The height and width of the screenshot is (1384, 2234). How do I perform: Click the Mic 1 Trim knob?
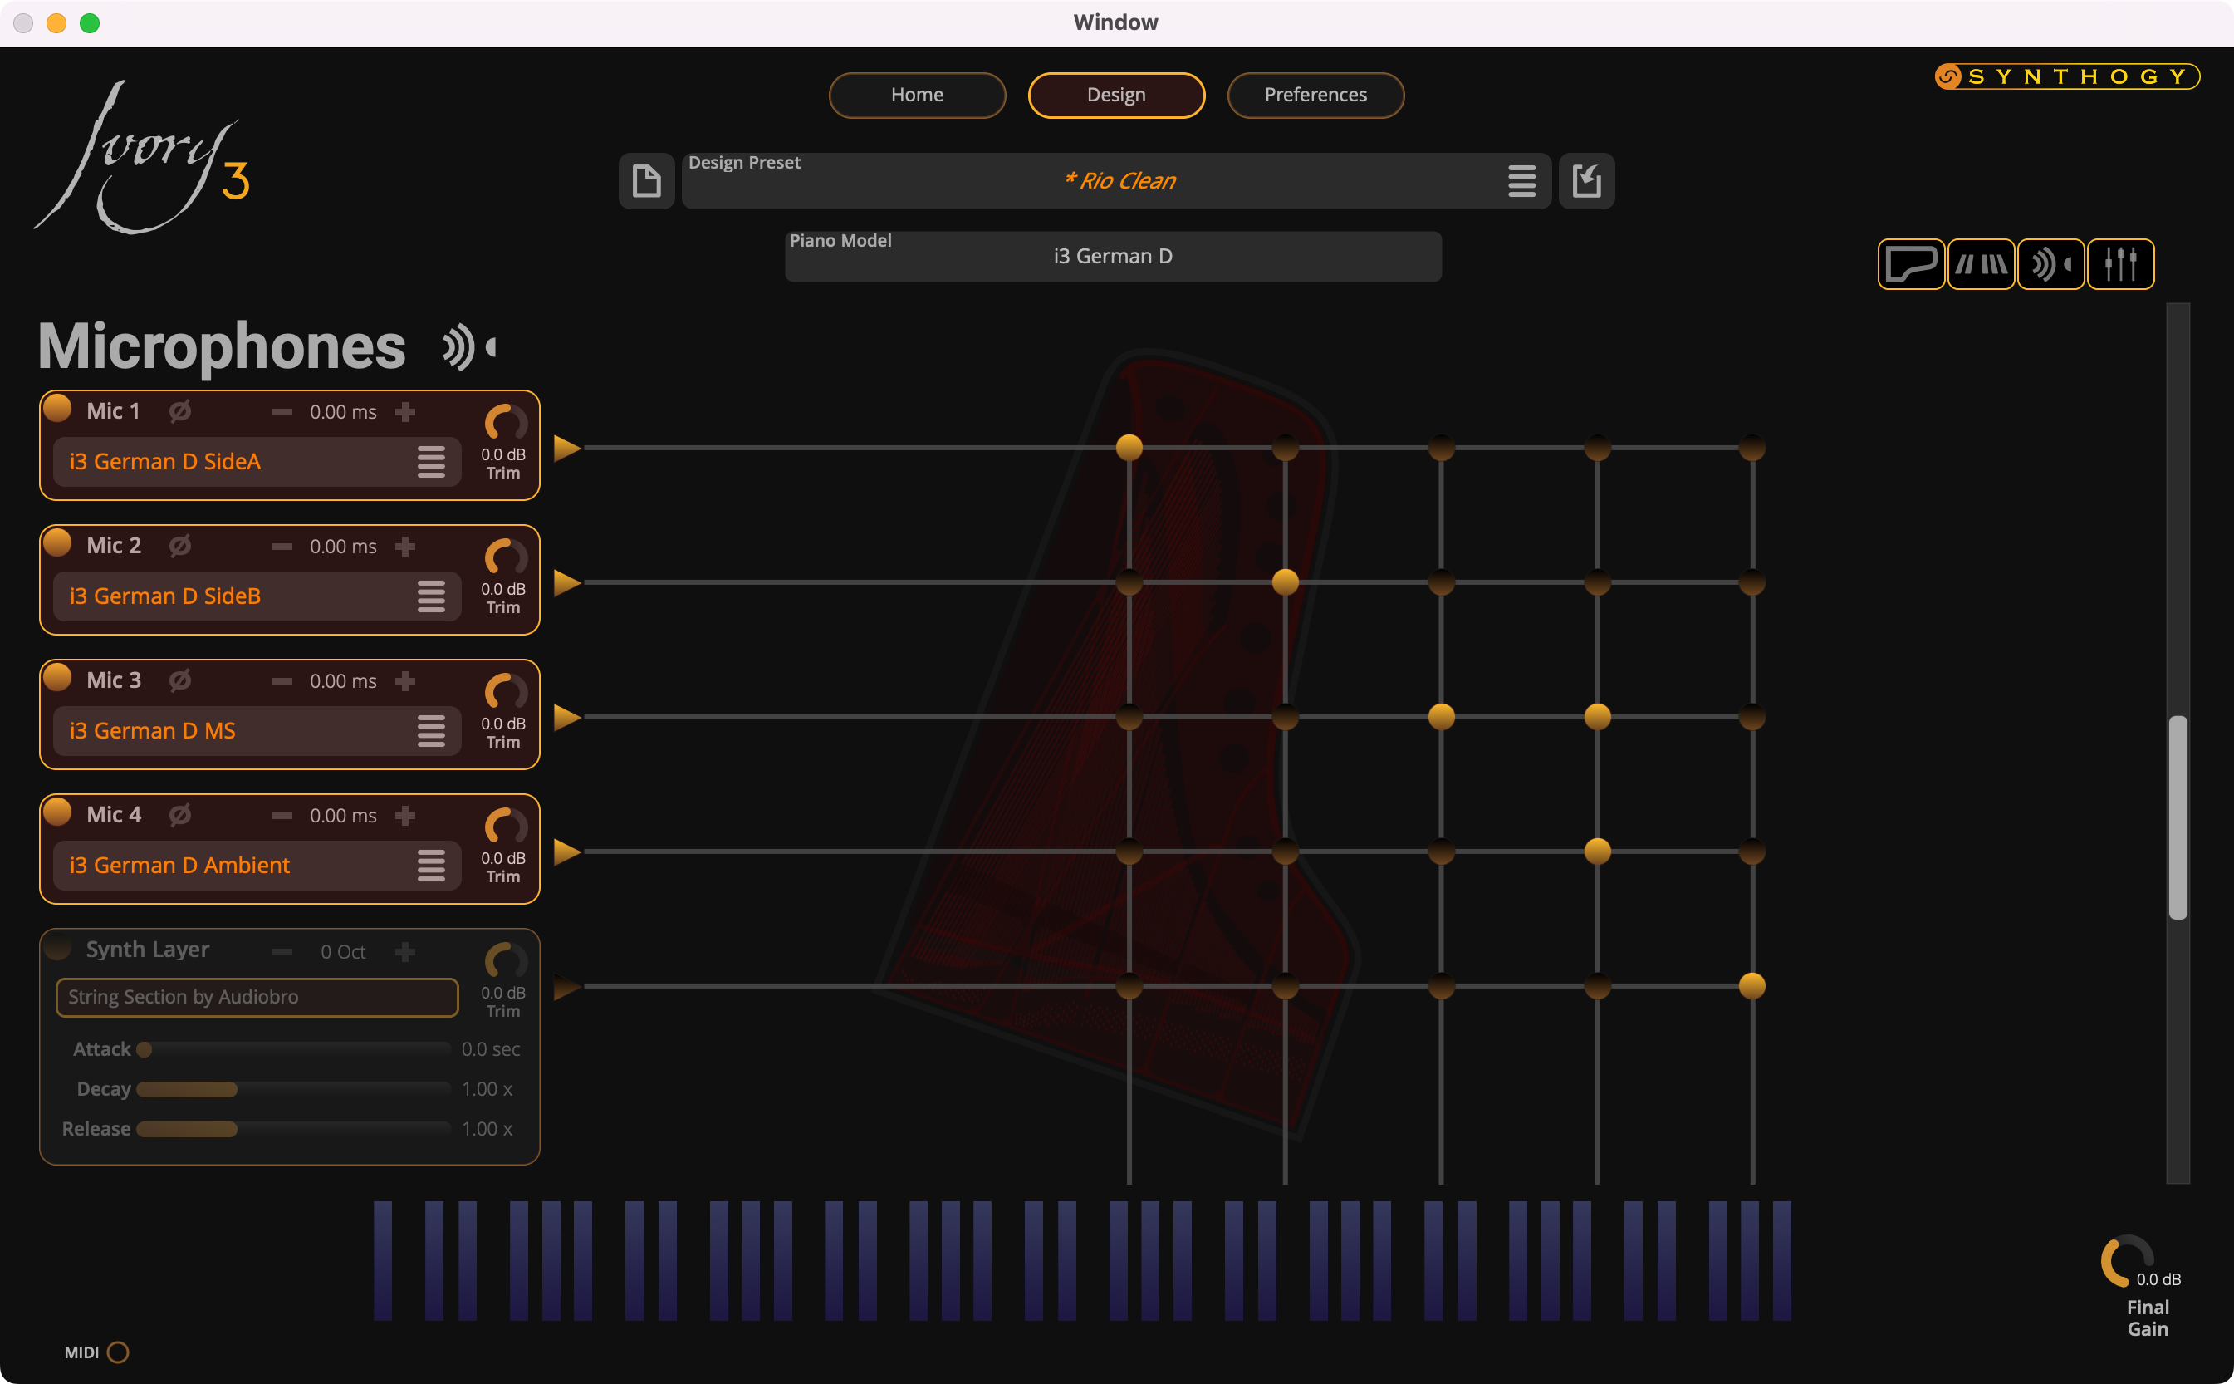(504, 423)
